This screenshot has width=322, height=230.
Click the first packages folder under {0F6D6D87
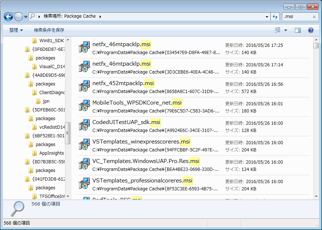pos(42,58)
